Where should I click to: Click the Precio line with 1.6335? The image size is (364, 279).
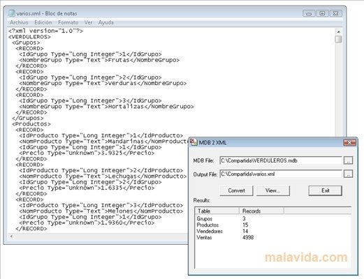87,188
